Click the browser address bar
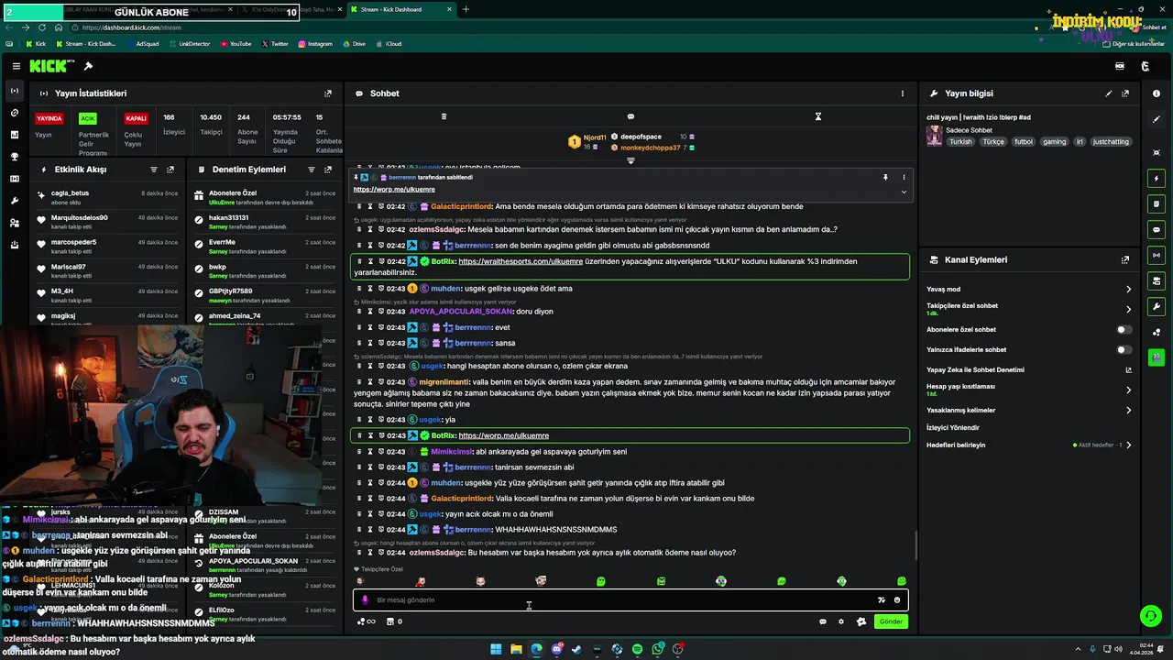 tap(550, 27)
